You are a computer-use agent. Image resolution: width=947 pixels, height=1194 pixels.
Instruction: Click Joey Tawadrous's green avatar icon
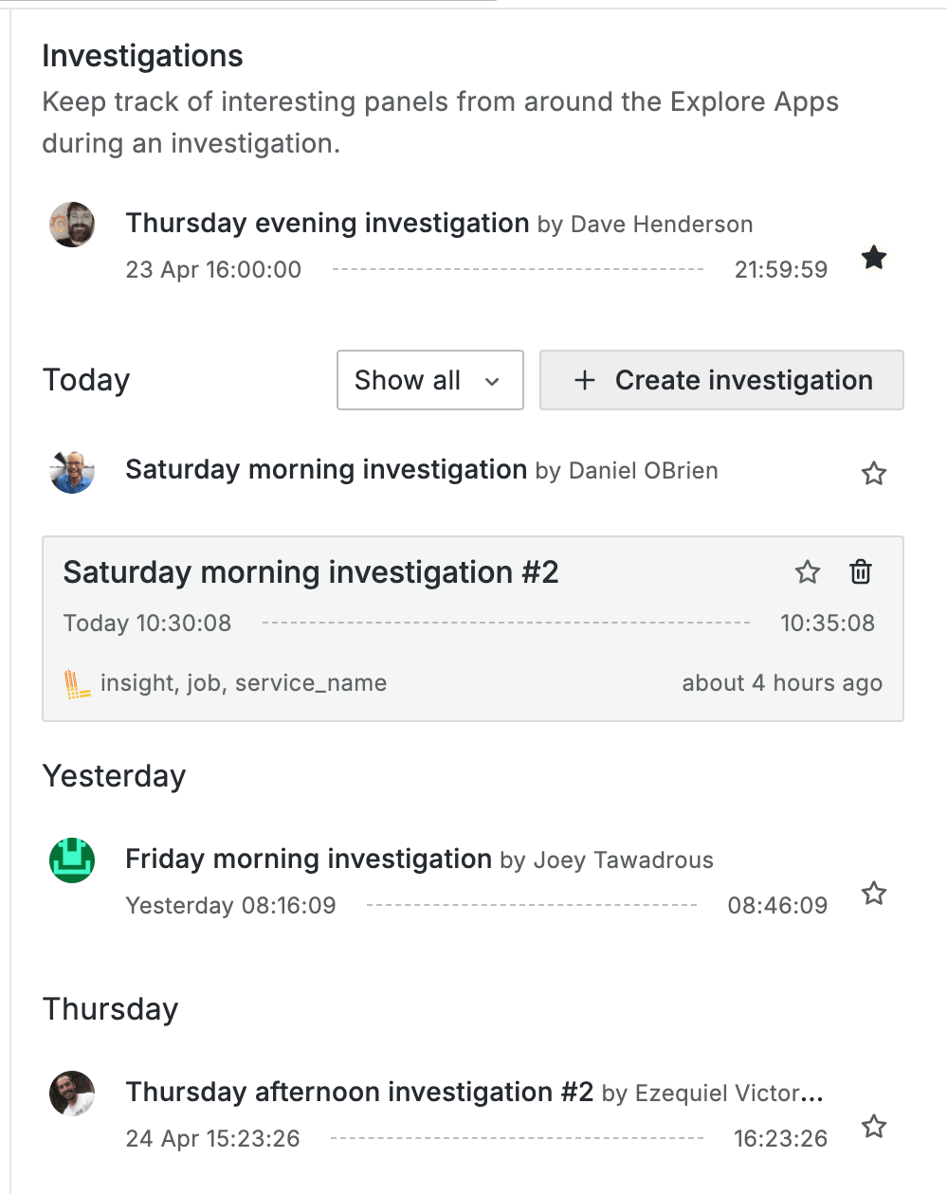(72, 859)
